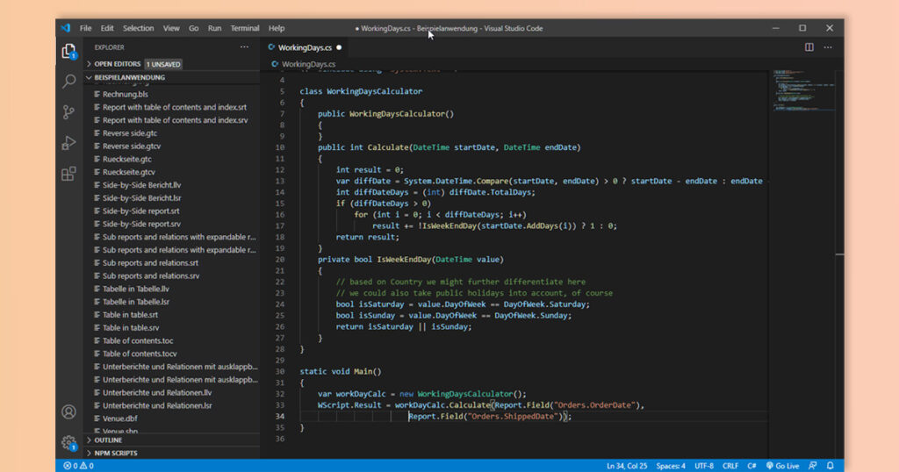This screenshot has width=899, height=472.
Task: Click the split editor icon
Action: pyautogui.click(x=809, y=47)
